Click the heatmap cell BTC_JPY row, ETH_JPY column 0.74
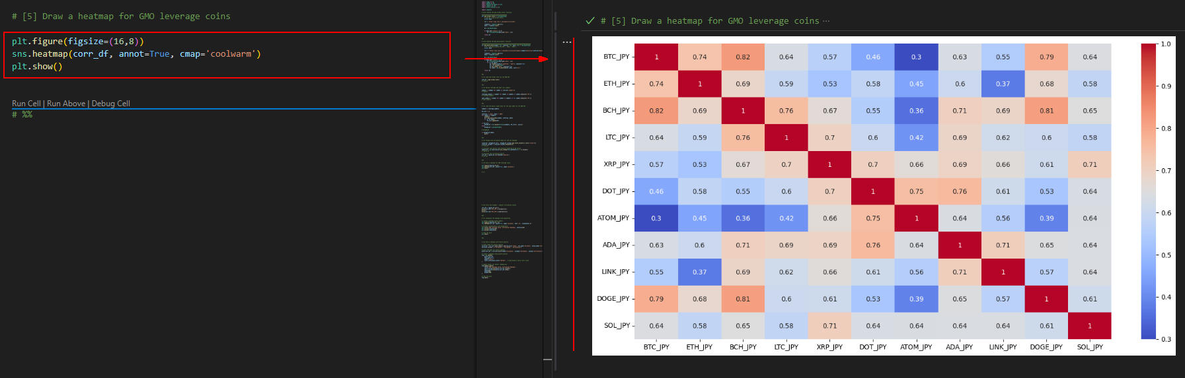The width and height of the screenshot is (1185, 378). [700, 57]
